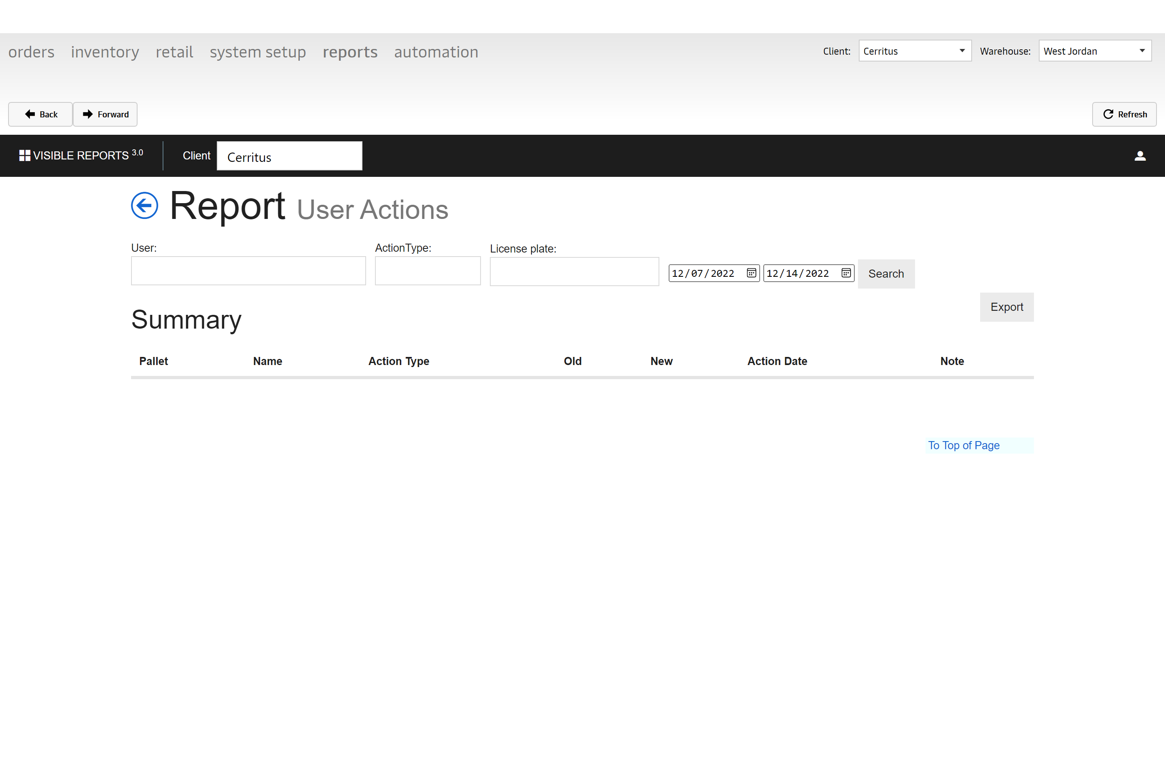Image resolution: width=1165 pixels, height=777 pixels.
Task: Expand the Client dropdown showing Cerritus
Action: [x=915, y=51]
